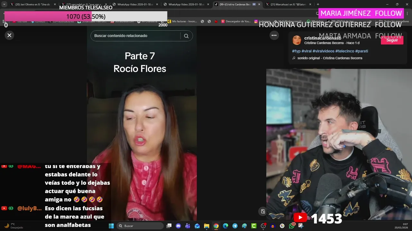
Task: Open Telegram from the taskbar
Action: [235, 226]
